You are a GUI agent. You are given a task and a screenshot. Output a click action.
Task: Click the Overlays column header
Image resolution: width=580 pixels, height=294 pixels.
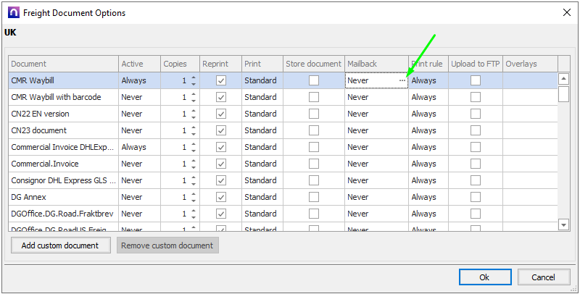tap(529, 64)
